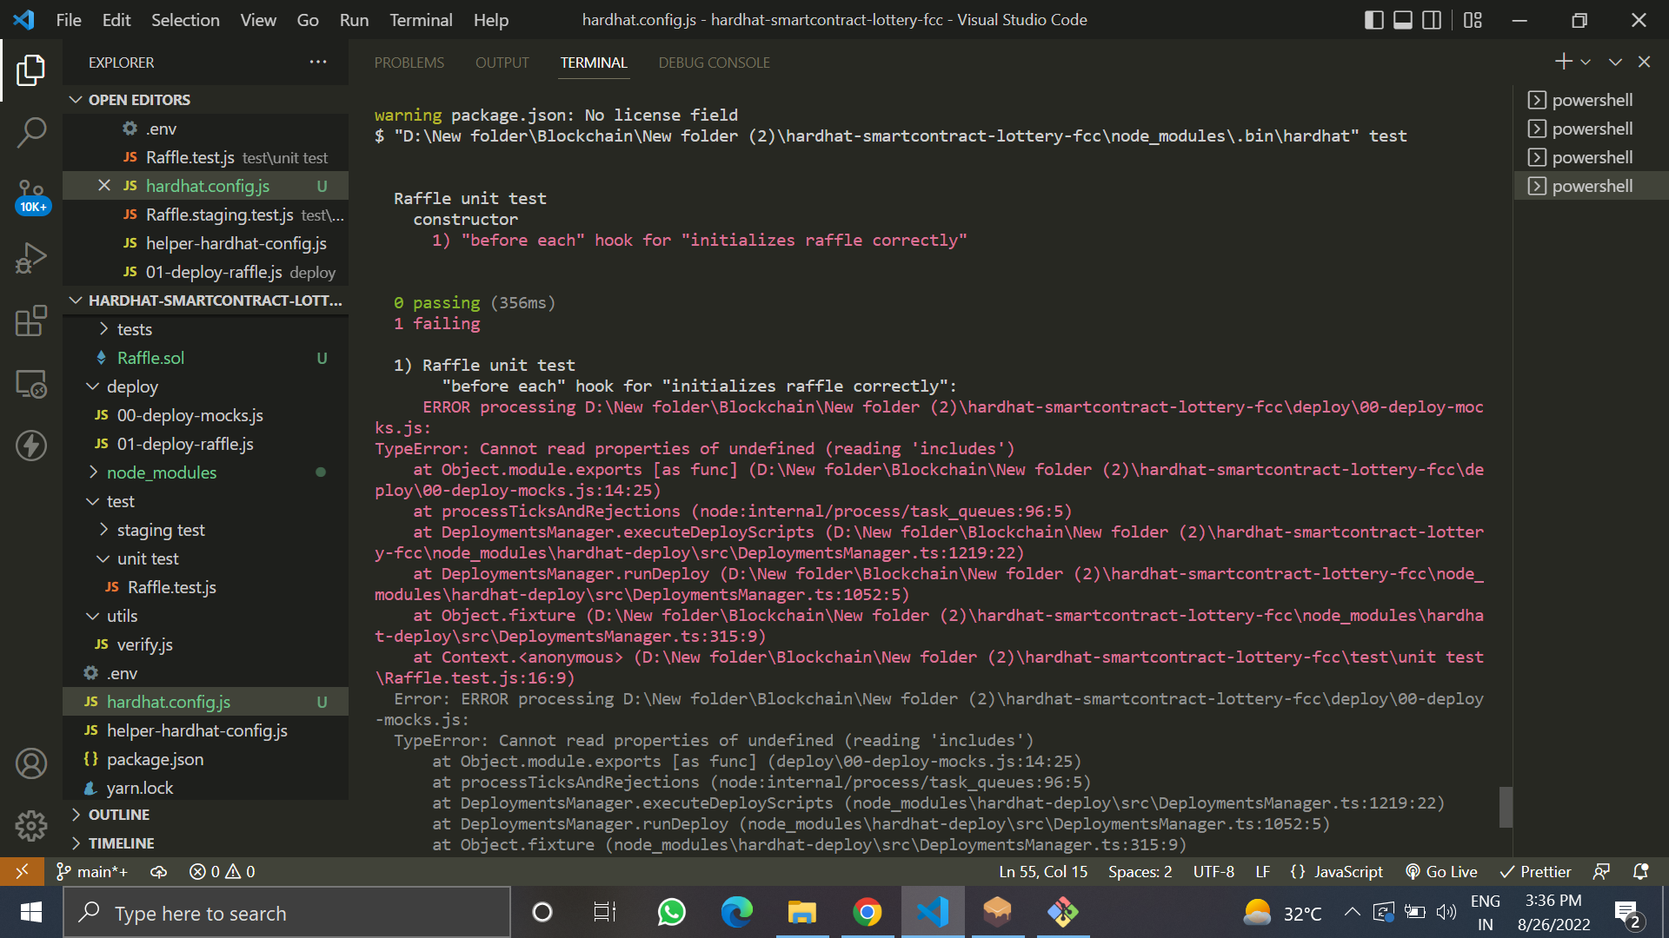Click the terminal vertical scrollbar thumb
Viewport: 1669px width, 938px height.
click(1506, 807)
